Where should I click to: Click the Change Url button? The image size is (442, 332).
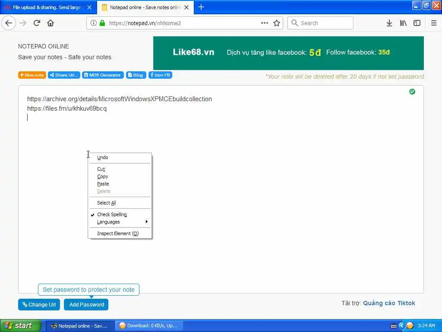39,305
